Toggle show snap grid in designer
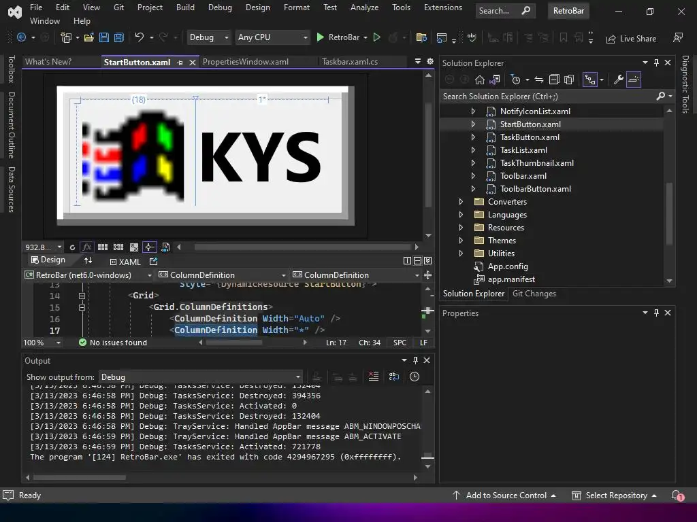697x522 pixels. (103, 247)
